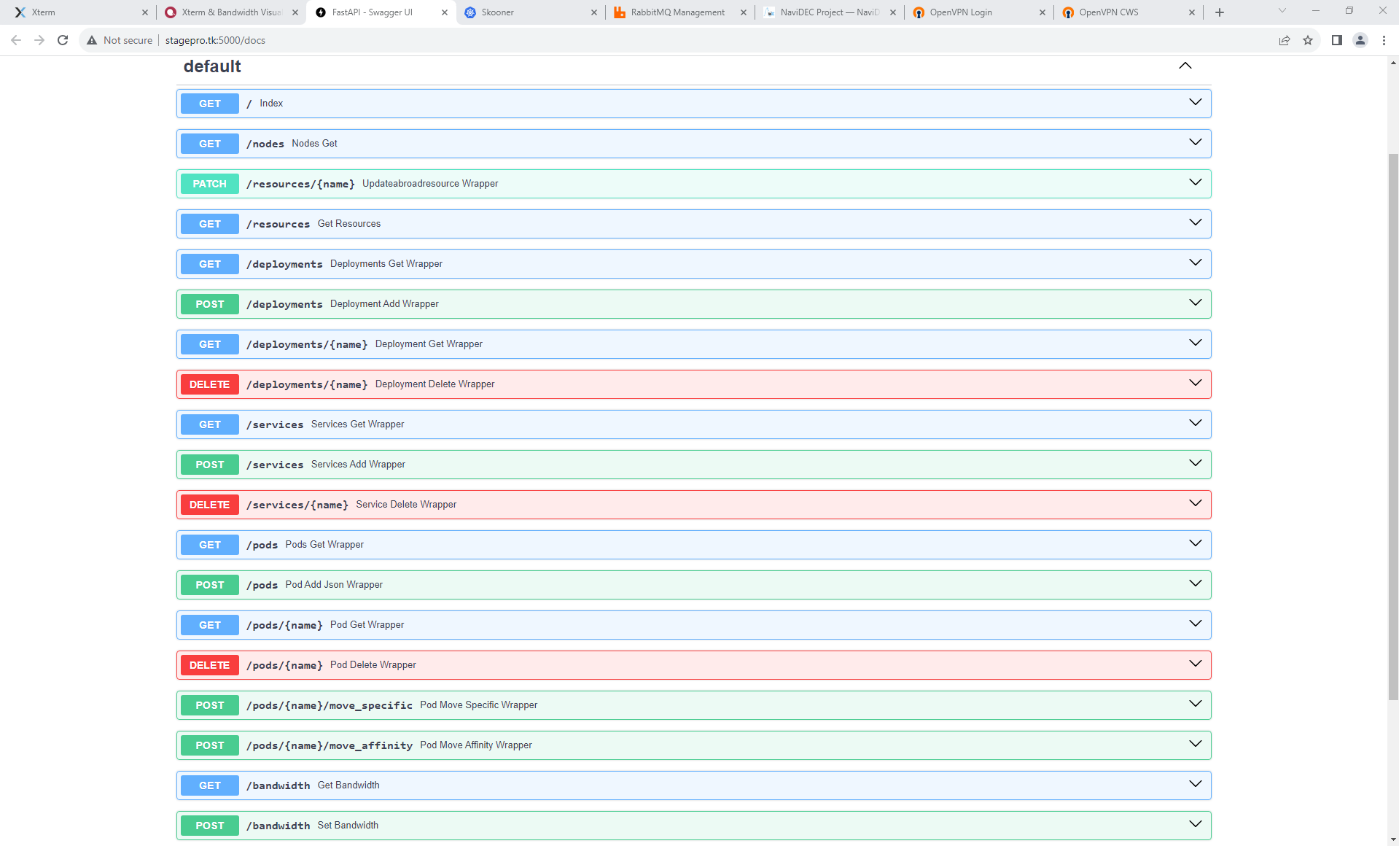This screenshot has width=1399, height=846.
Task: Click the POST badge for /pods
Action: [209, 585]
